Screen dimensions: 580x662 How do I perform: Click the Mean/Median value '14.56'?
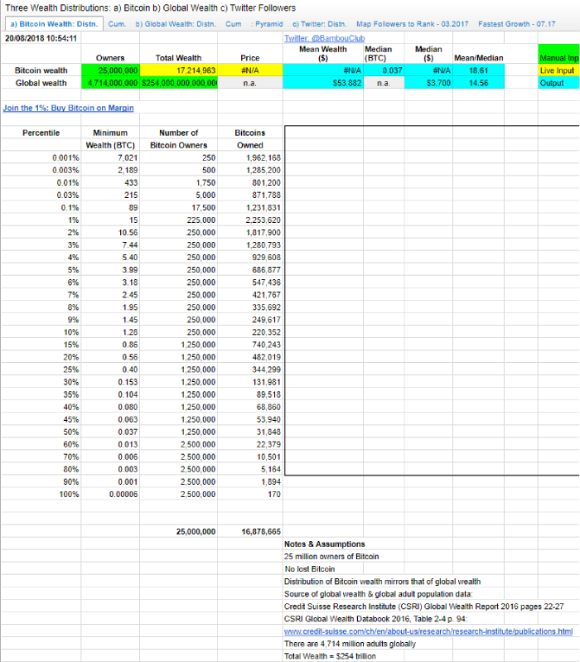tap(479, 83)
